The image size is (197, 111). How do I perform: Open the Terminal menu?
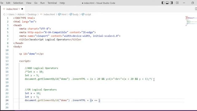pyautogui.click(x=52, y=3)
